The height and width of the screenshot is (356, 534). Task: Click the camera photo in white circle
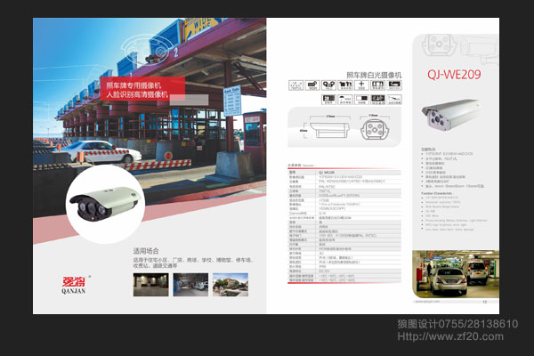click(x=106, y=204)
